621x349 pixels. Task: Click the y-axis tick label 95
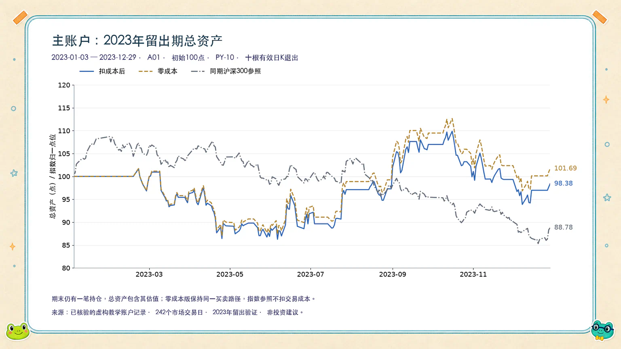click(x=66, y=199)
